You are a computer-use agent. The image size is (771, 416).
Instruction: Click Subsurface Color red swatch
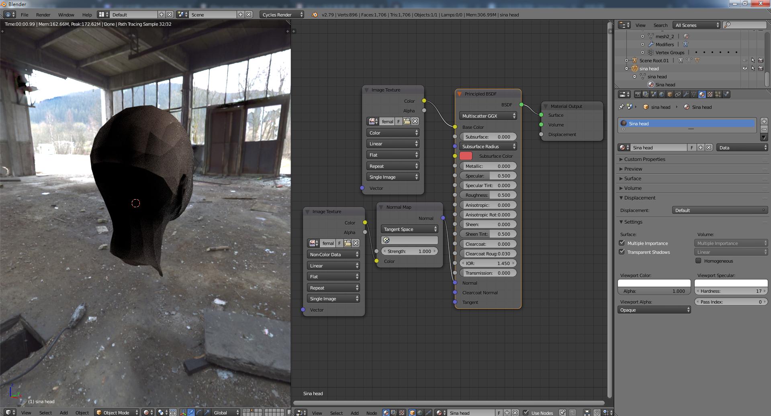pyautogui.click(x=466, y=156)
